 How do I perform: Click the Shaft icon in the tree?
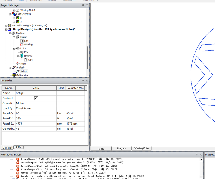click(x=18, y=64)
